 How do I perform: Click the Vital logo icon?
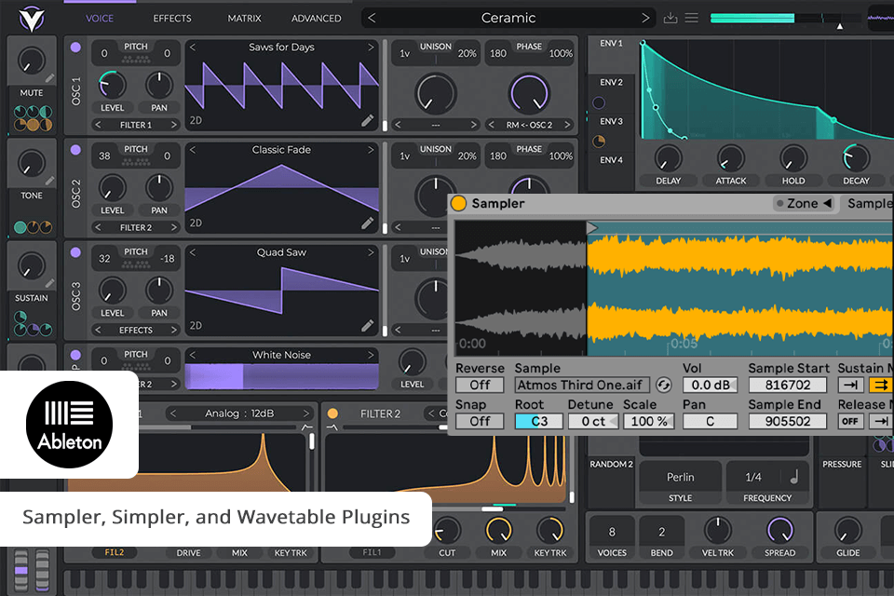click(31, 19)
